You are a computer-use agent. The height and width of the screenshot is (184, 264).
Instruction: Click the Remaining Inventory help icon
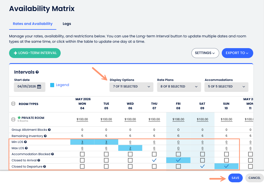45,136
